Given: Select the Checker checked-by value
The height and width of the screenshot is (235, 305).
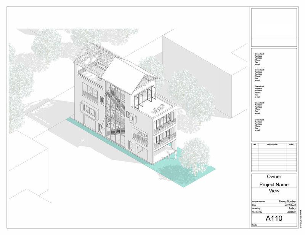Looking at the screenshot, I should (291, 212).
